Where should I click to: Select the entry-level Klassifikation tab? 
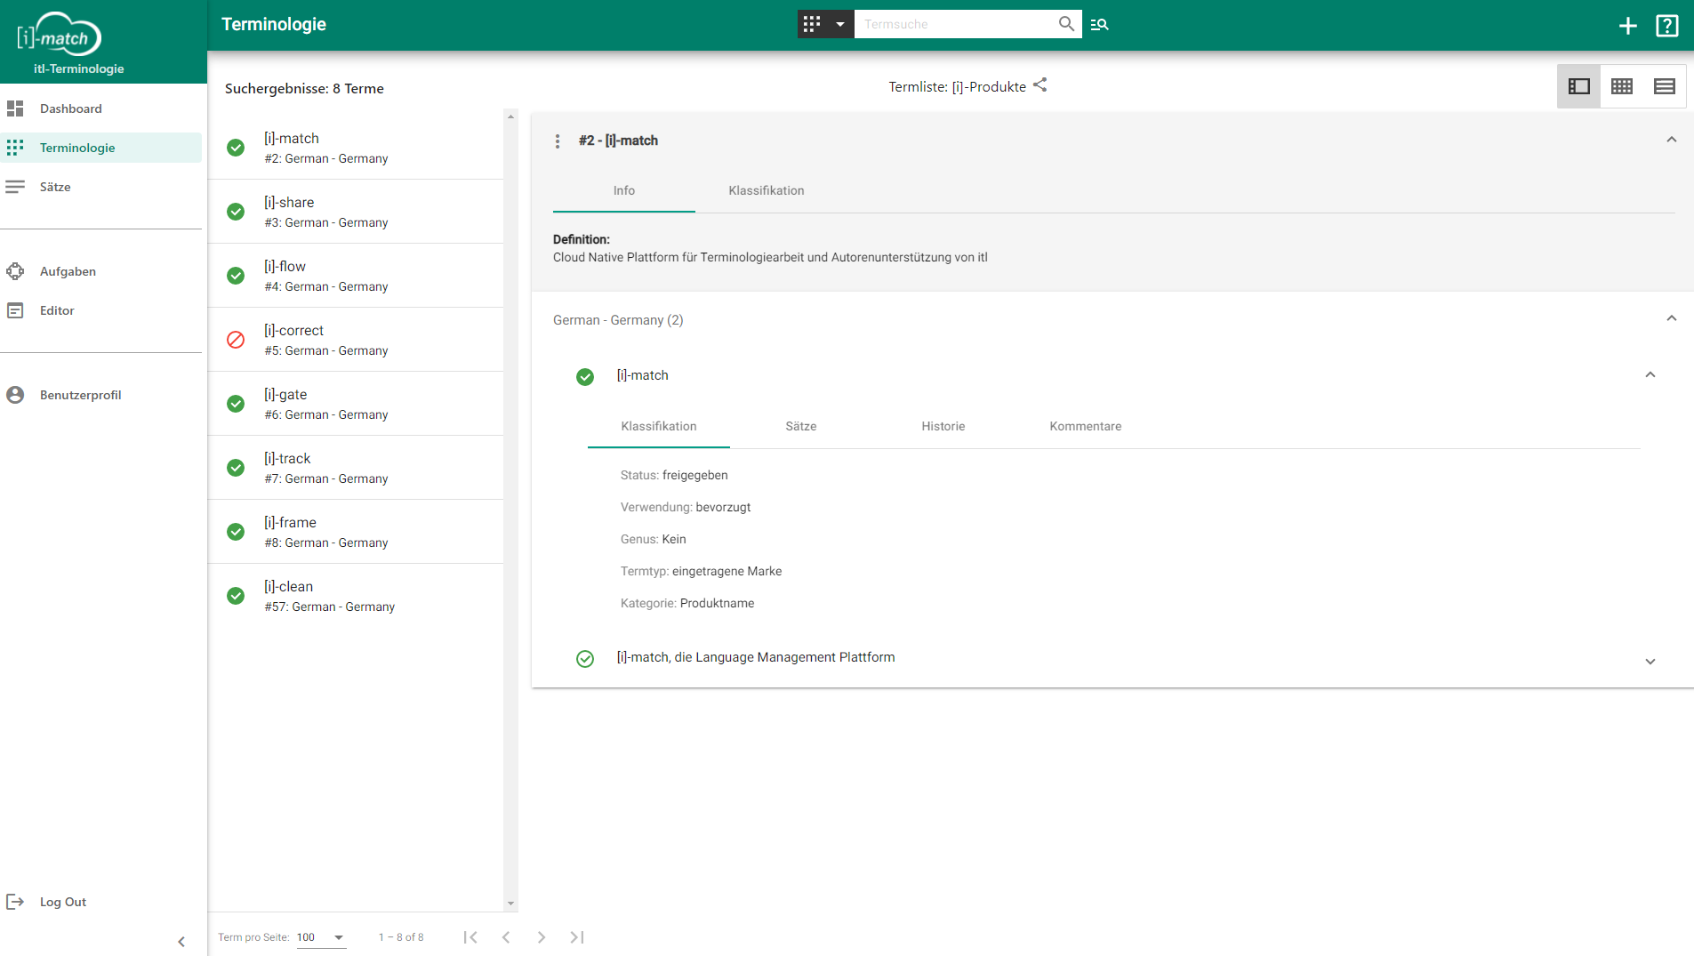point(767,190)
